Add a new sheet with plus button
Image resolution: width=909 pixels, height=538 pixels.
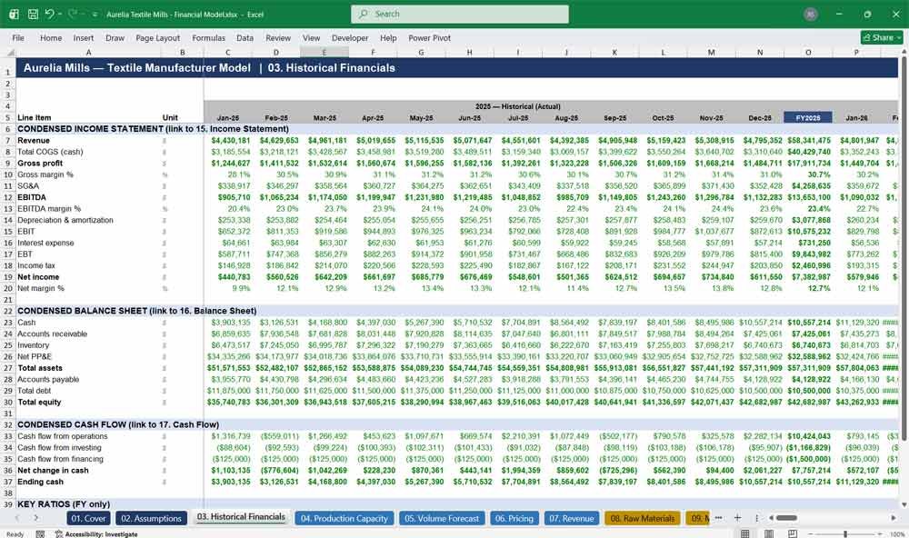[737, 518]
